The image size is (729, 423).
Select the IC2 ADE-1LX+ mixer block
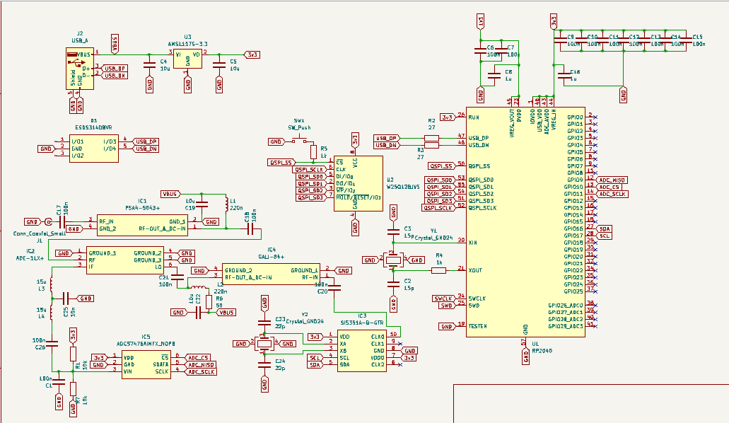pos(124,260)
